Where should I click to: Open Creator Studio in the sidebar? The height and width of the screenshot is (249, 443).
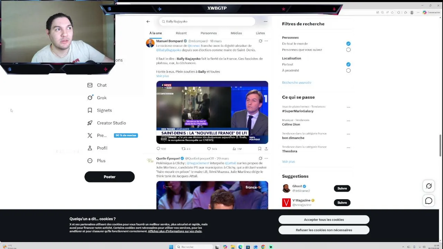pyautogui.click(x=107, y=123)
